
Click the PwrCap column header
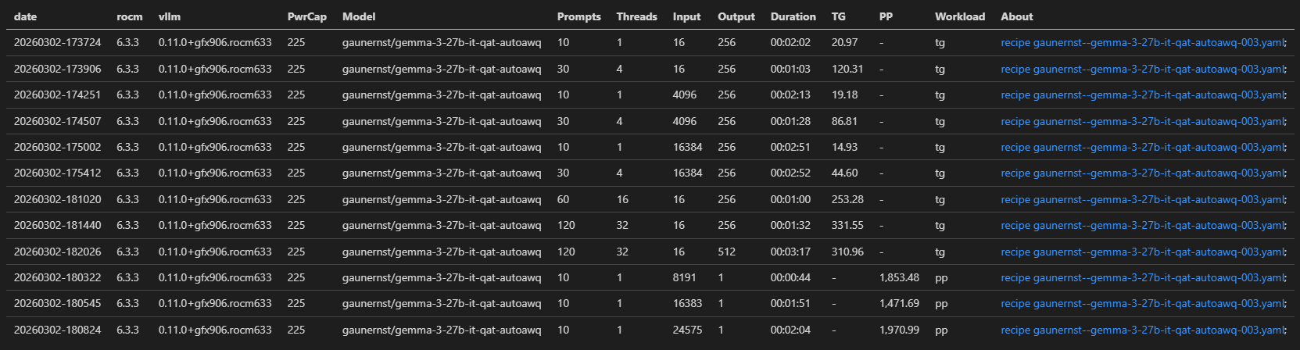click(306, 16)
